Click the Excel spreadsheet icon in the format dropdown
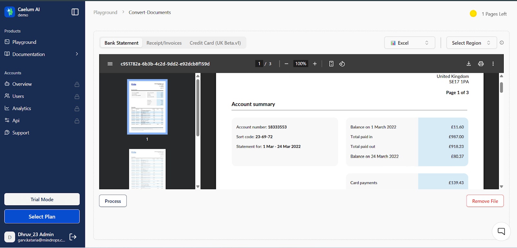Image resolution: width=517 pixels, height=248 pixels. coord(393,43)
